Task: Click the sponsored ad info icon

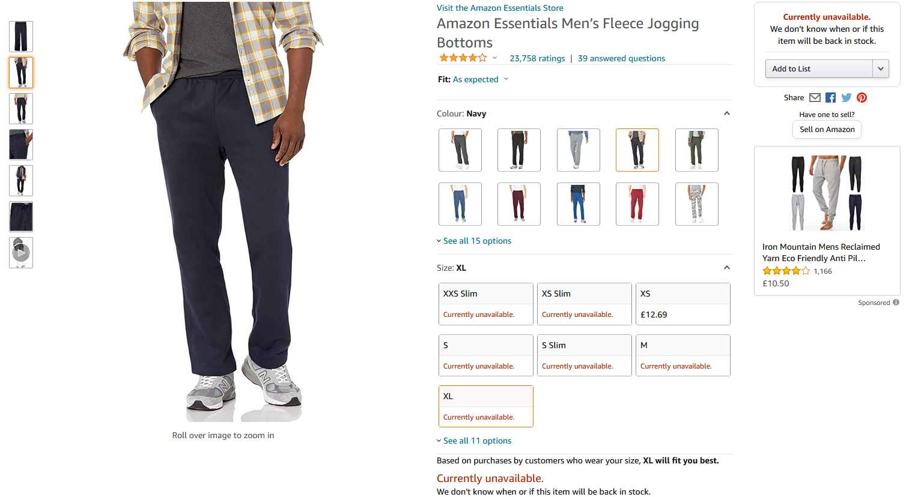Action: (896, 303)
